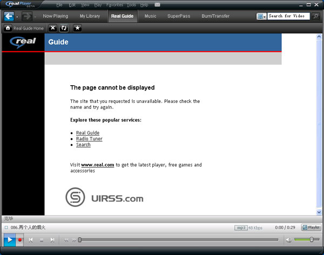The image size is (324, 255).
Task: Click the rewind button
Action: 66,240
